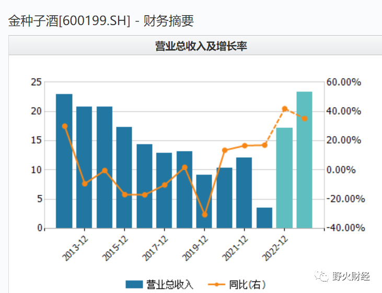Click the heading 金种子酒[600199.SH] - 财务摘要

pyautogui.click(x=101, y=21)
